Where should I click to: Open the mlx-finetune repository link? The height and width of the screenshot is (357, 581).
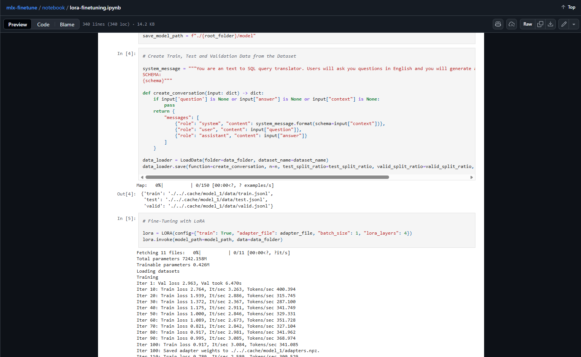click(x=22, y=8)
